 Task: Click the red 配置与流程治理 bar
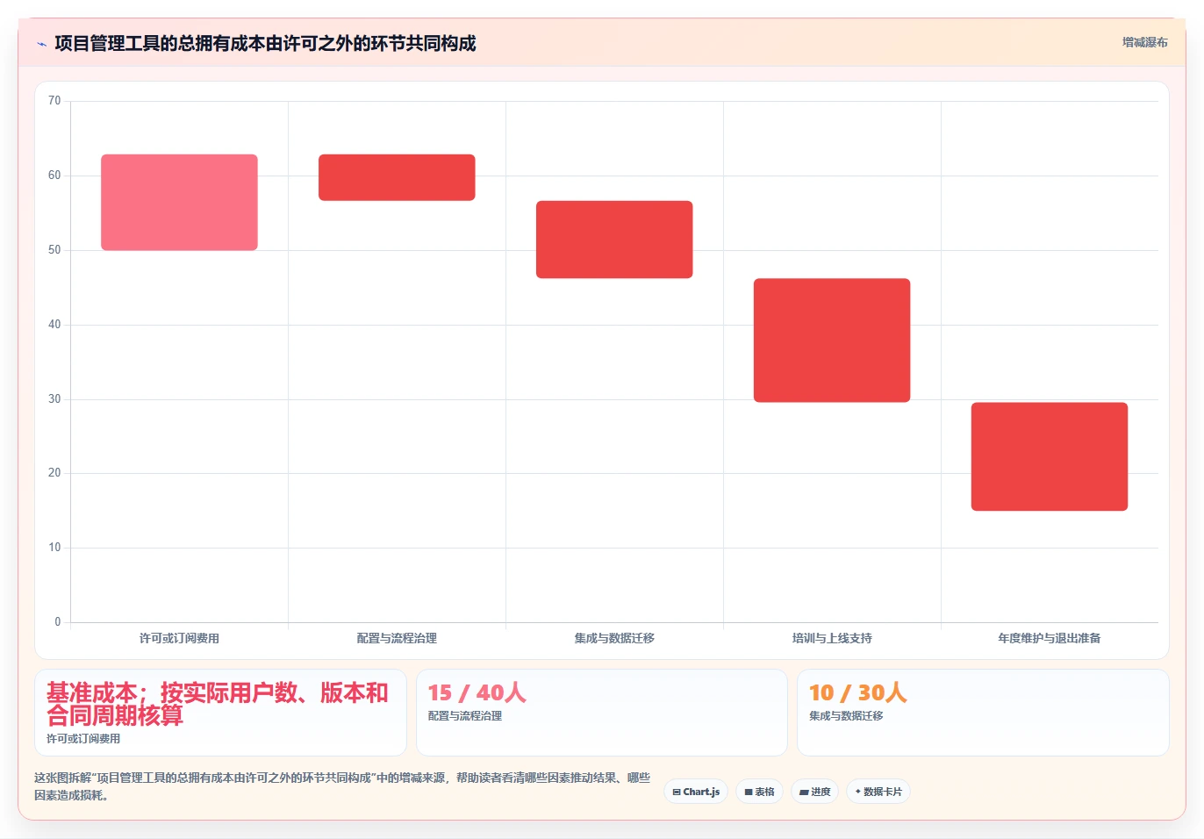(397, 177)
